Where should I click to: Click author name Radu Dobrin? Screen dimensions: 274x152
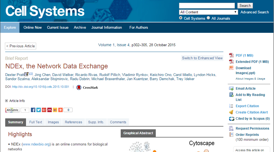80,79
